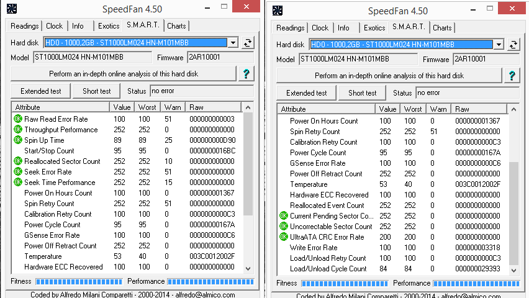Click the Status field in right window
Image resolution: width=529 pixels, height=298 pixels.
[x=468, y=93]
